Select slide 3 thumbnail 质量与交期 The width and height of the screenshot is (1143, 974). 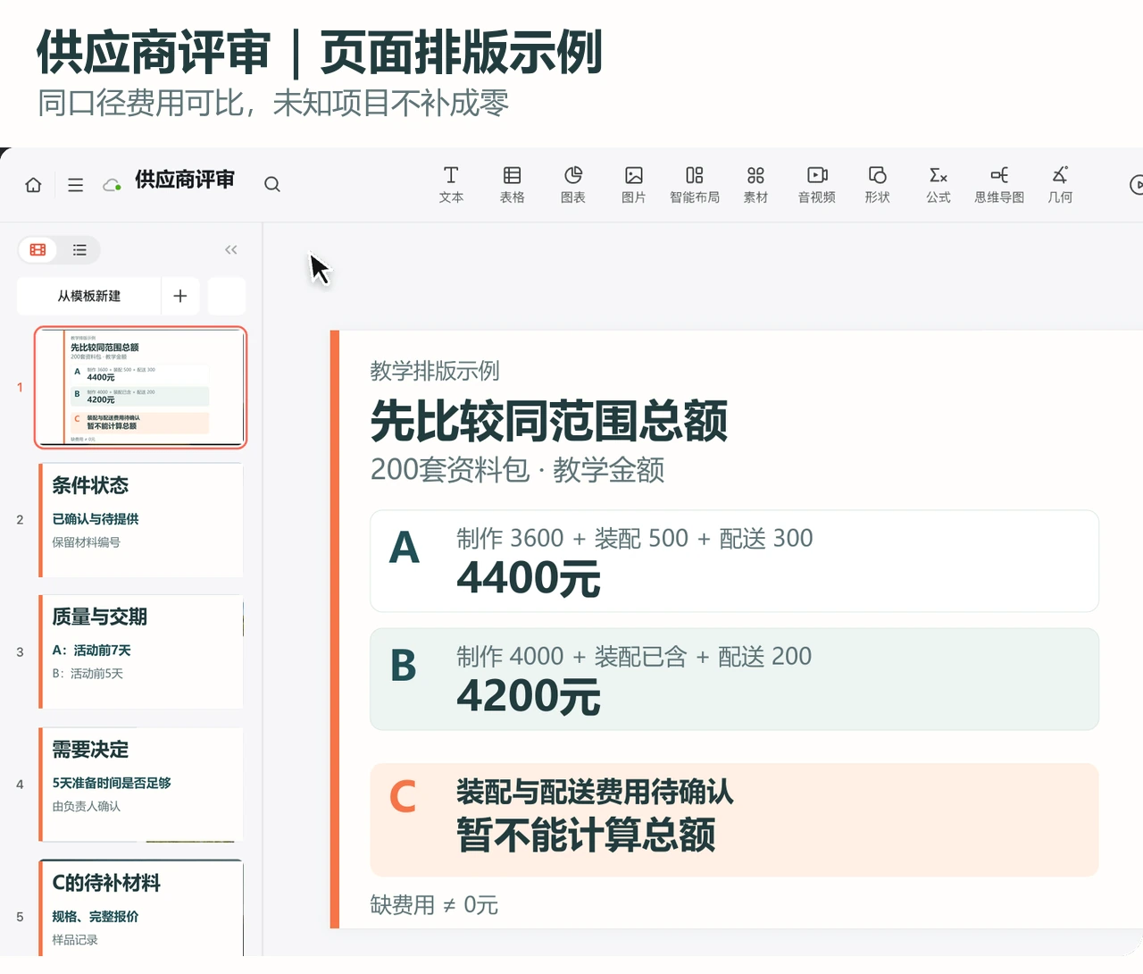click(140, 652)
